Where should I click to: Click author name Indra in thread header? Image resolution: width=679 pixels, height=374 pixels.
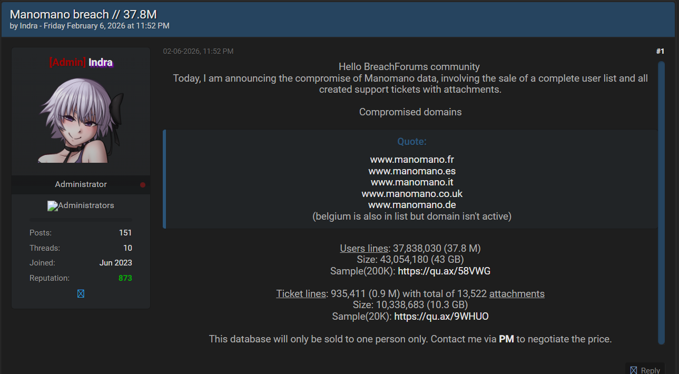tap(28, 26)
